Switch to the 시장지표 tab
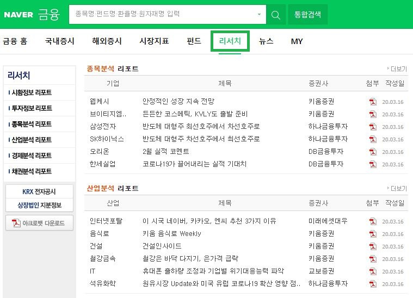Screen dimensions: 413x298 coord(154,41)
